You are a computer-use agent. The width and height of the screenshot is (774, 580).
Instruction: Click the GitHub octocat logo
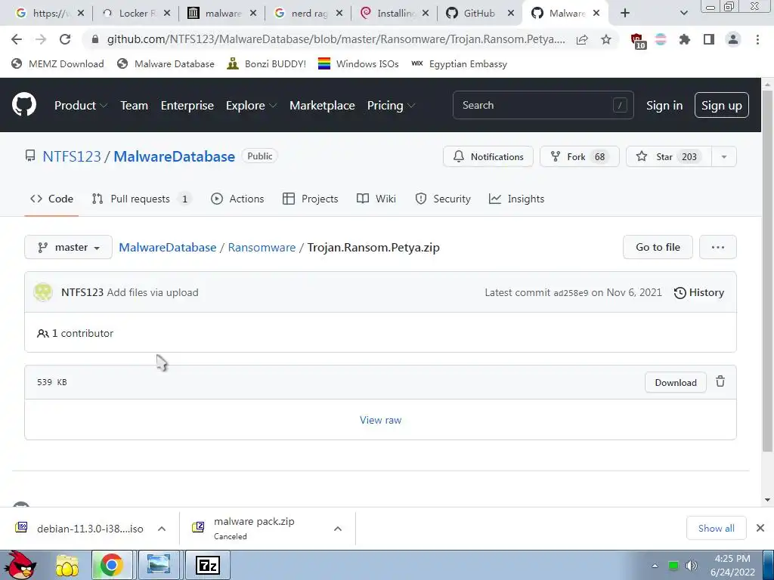tap(24, 104)
